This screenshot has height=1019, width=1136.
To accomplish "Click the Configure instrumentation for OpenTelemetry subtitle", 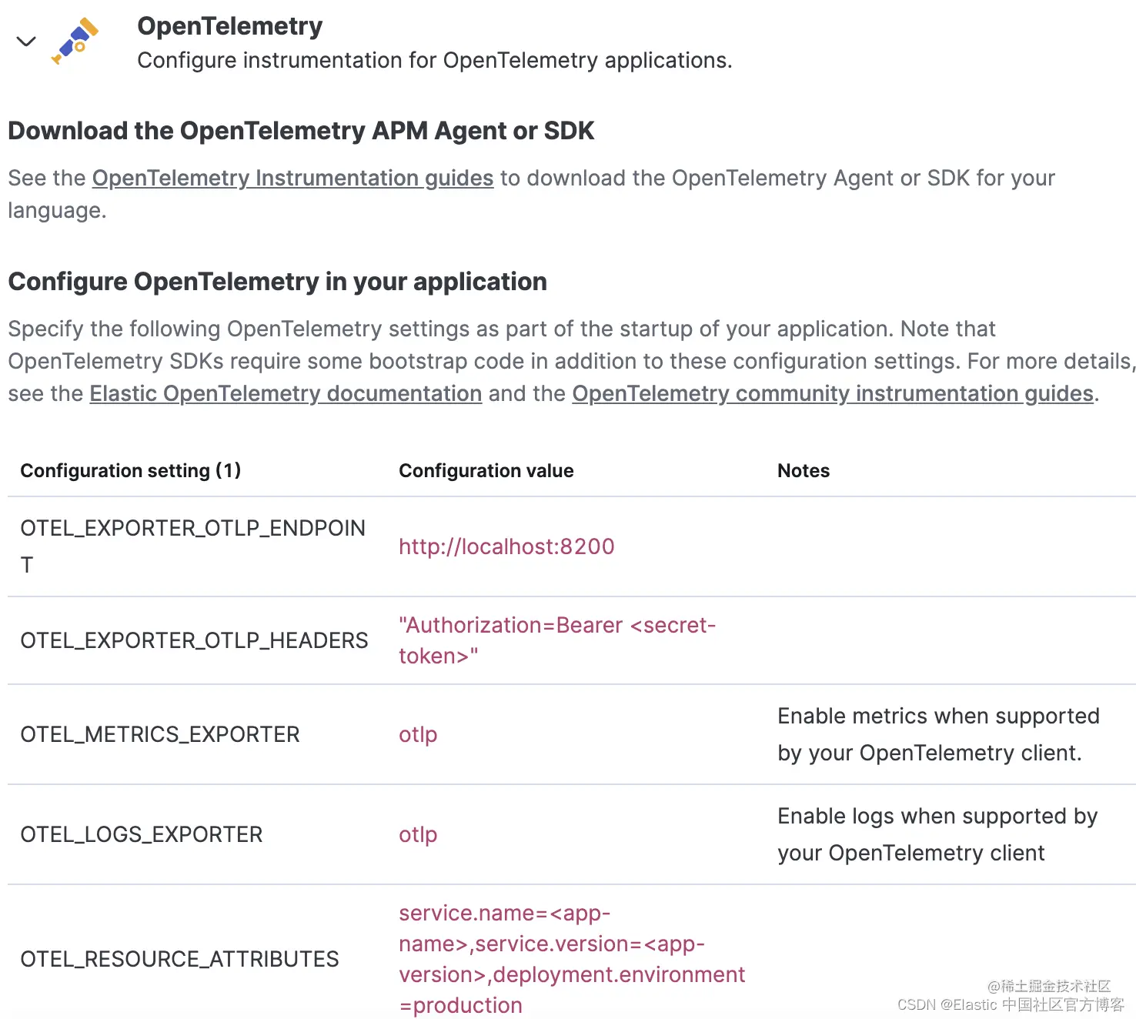I will click(435, 60).
